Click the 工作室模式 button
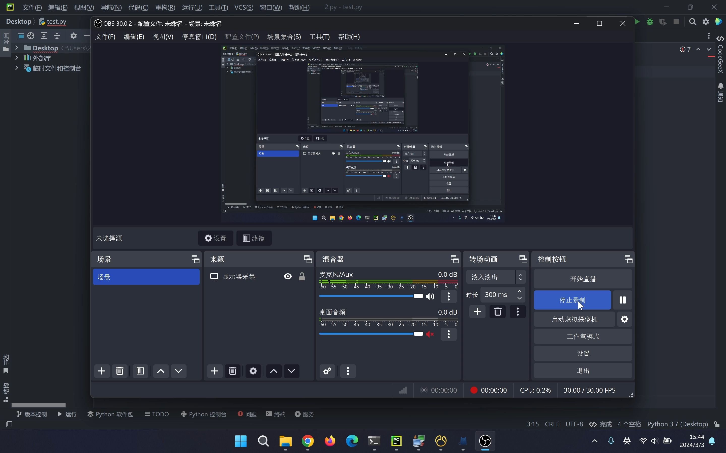 coord(583,336)
